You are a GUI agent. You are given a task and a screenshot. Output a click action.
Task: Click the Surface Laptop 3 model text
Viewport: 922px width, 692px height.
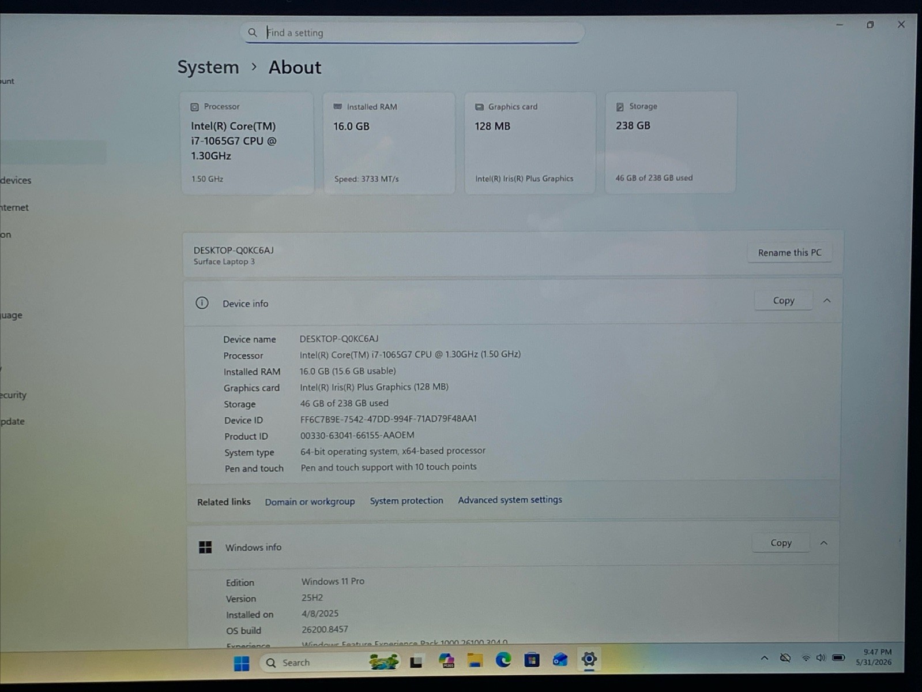224,261
